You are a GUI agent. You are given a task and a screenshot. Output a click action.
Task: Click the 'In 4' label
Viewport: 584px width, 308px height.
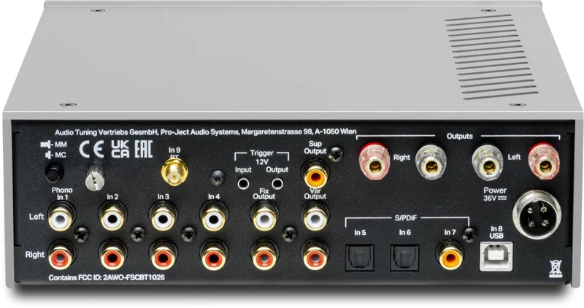pyautogui.click(x=214, y=196)
